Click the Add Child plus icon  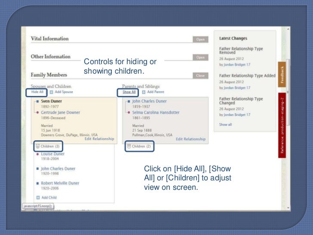pos(38,198)
